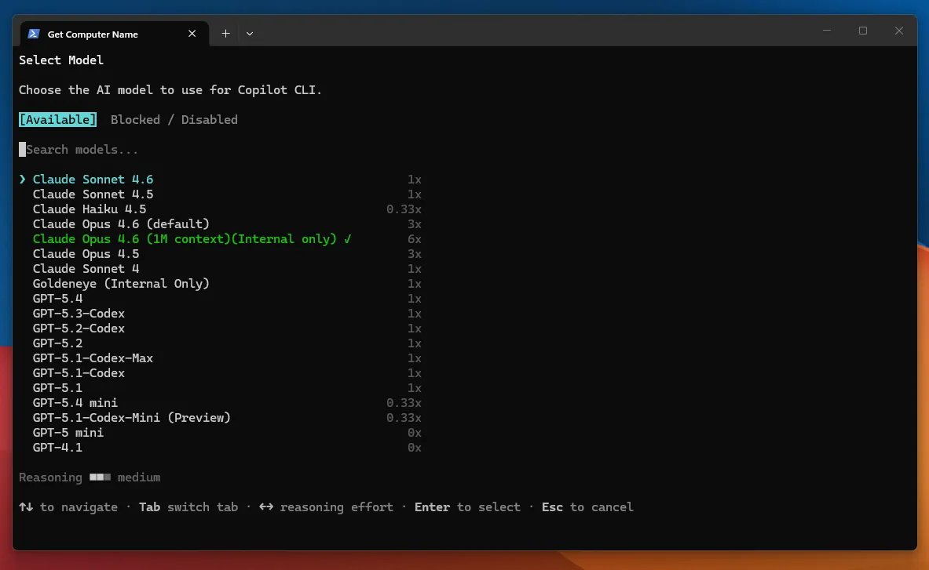Pick the GPT-4.1 model
Screen dimensions: 929x570
click(x=57, y=448)
